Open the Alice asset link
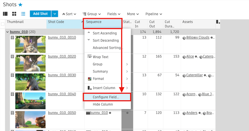 [190, 57]
